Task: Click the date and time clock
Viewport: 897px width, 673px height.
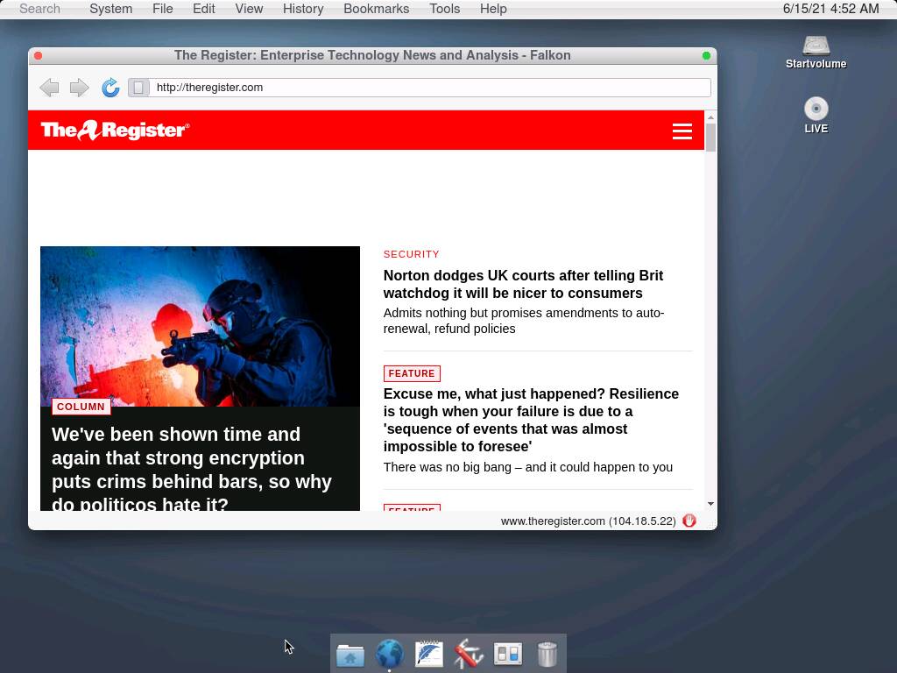Action: (x=830, y=9)
